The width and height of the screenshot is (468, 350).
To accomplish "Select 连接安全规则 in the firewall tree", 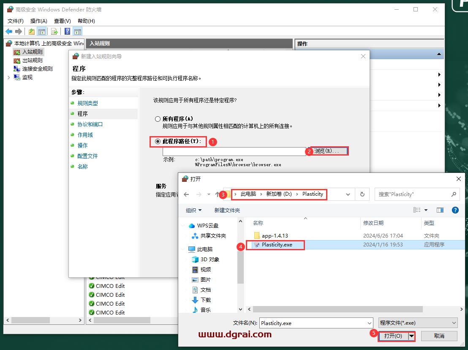I will 37,68.
